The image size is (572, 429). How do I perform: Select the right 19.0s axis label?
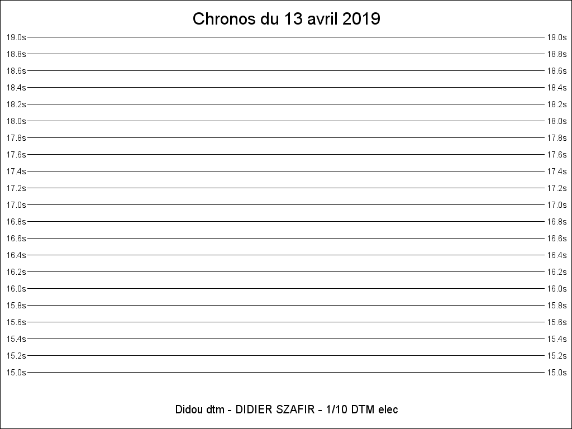coord(557,37)
